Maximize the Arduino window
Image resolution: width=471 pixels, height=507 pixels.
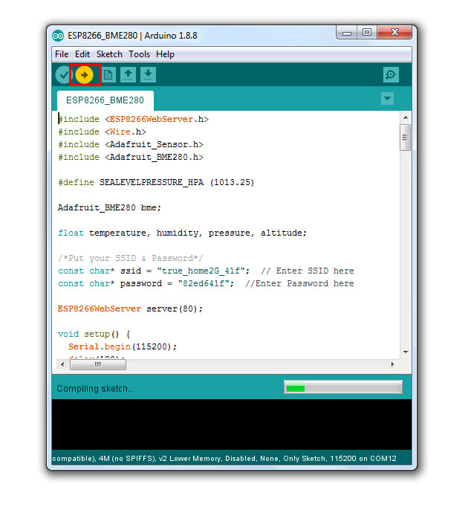pyautogui.click(x=367, y=33)
